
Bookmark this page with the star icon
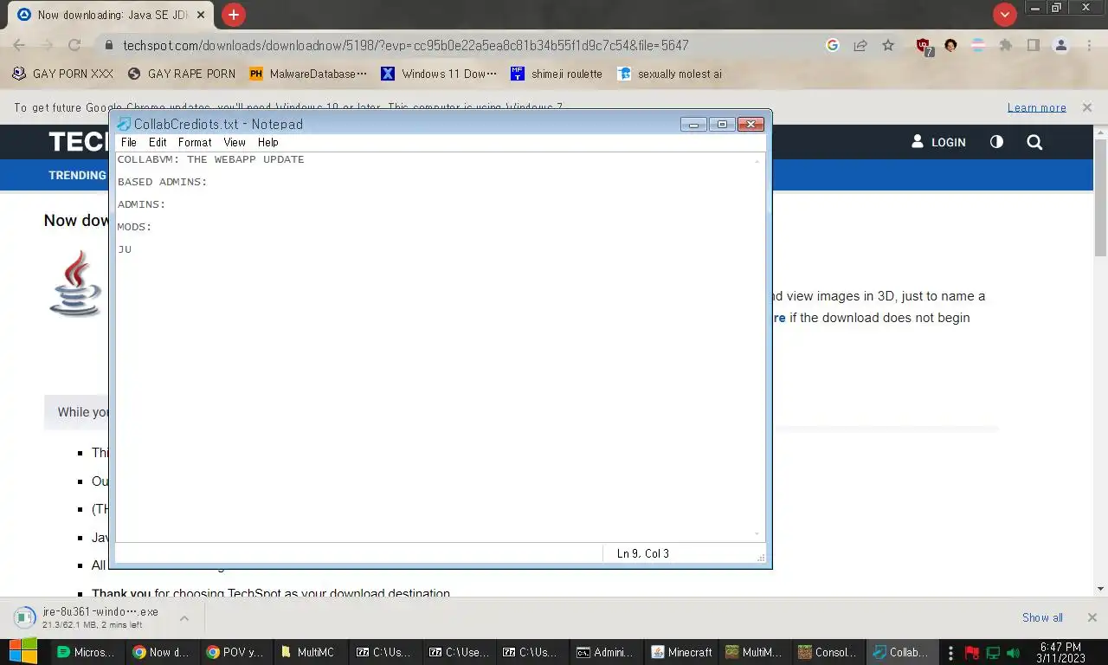pos(888,45)
